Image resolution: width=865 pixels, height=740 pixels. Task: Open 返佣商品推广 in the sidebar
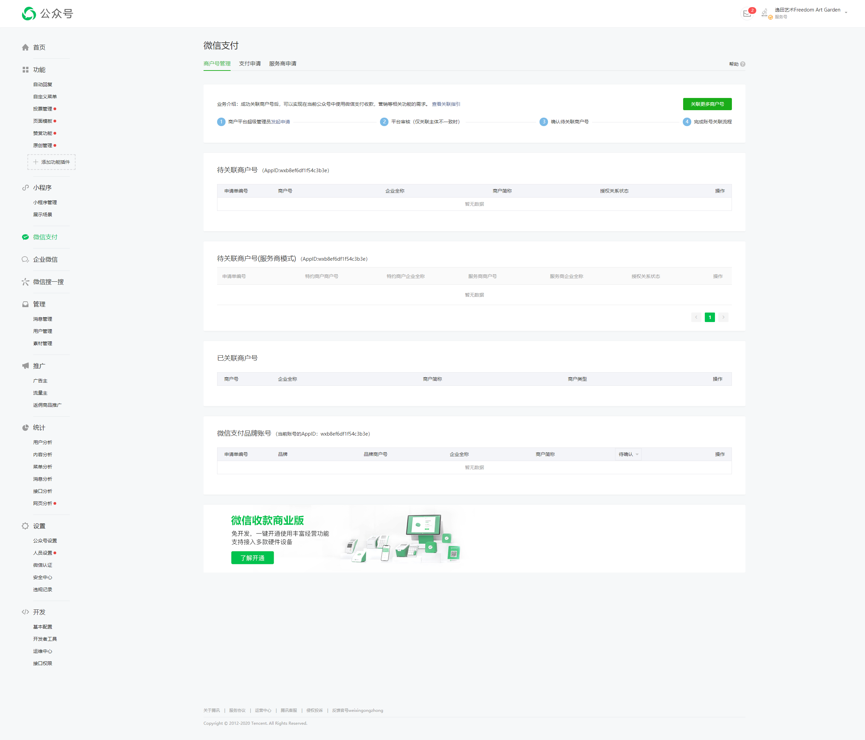(47, 405)
